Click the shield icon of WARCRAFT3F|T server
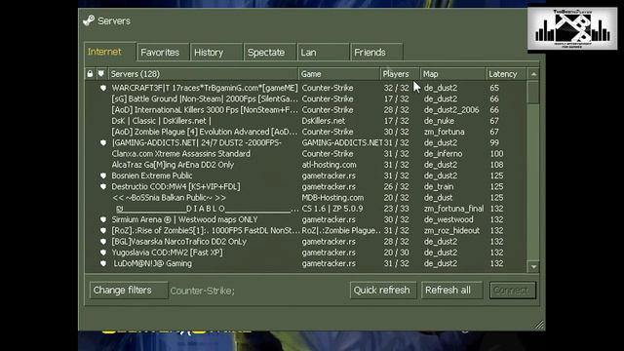Viewport: 624px width, 351px height. tap(103, 88)
